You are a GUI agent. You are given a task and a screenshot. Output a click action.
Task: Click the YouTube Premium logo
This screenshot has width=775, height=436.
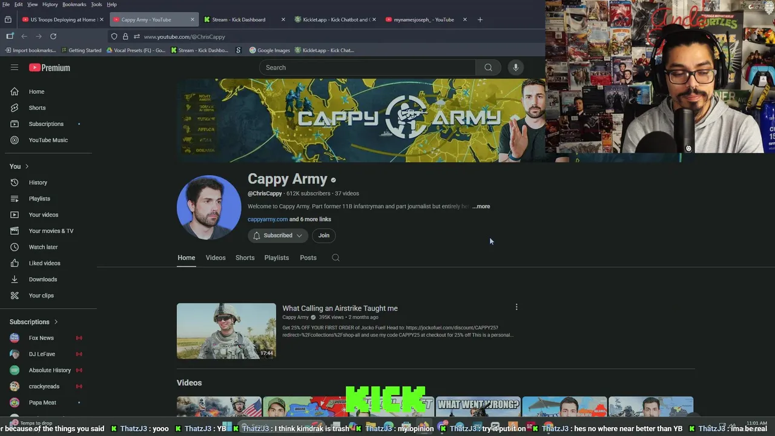[x=50, y=68]
